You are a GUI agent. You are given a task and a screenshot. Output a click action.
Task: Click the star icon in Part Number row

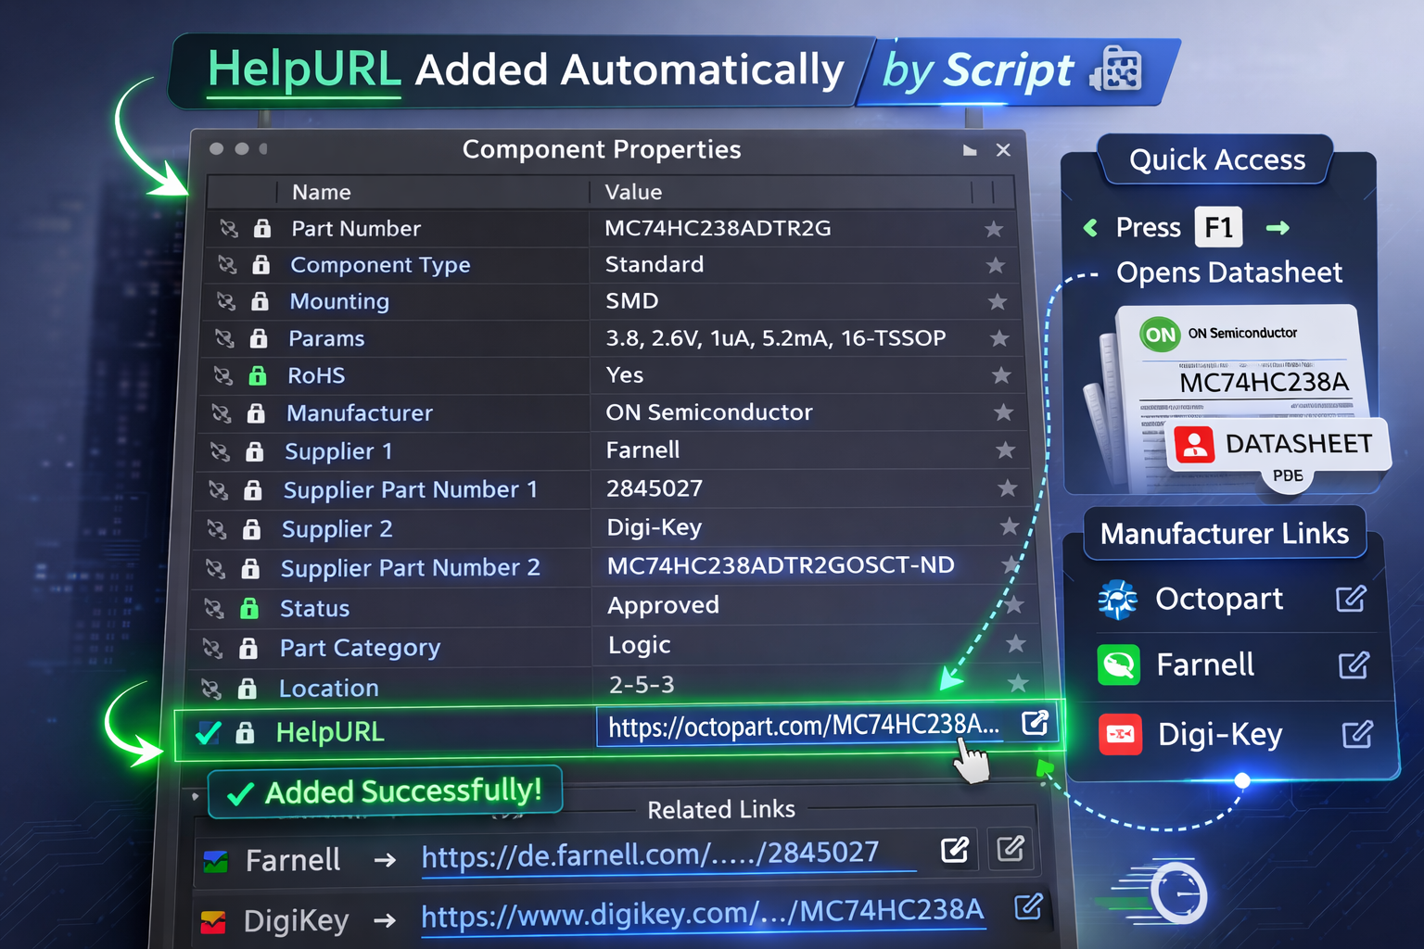(994, 229)
